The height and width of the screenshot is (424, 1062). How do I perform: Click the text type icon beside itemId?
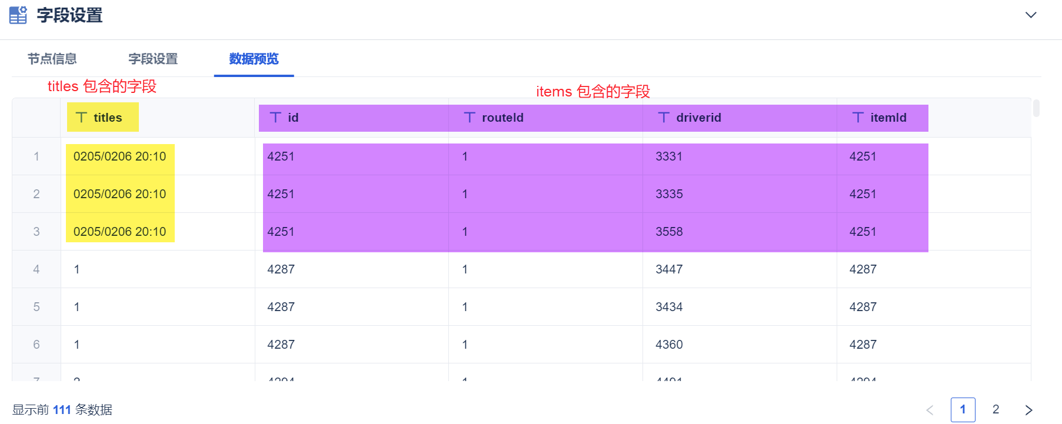point(858,118)
